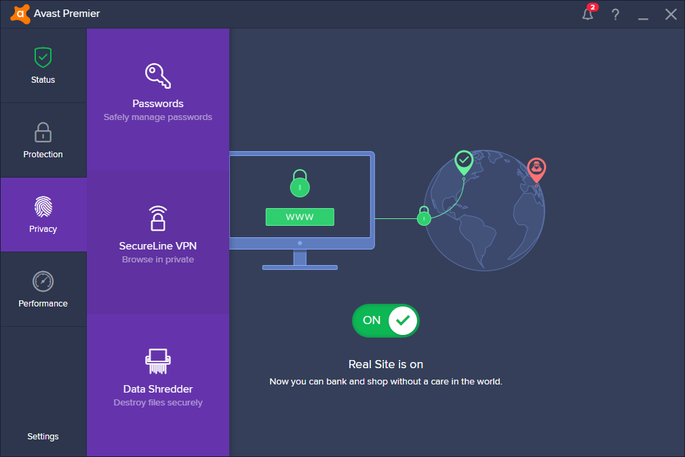The height and width of the screenshot is (457, 685).
Task: Open the Performance gauge icon
Action: (x=43, y=281)
